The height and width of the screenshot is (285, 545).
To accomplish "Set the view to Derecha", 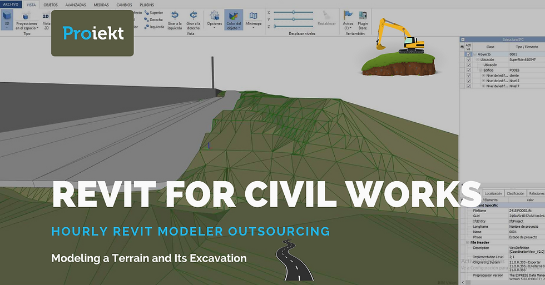I will [153, 20].
